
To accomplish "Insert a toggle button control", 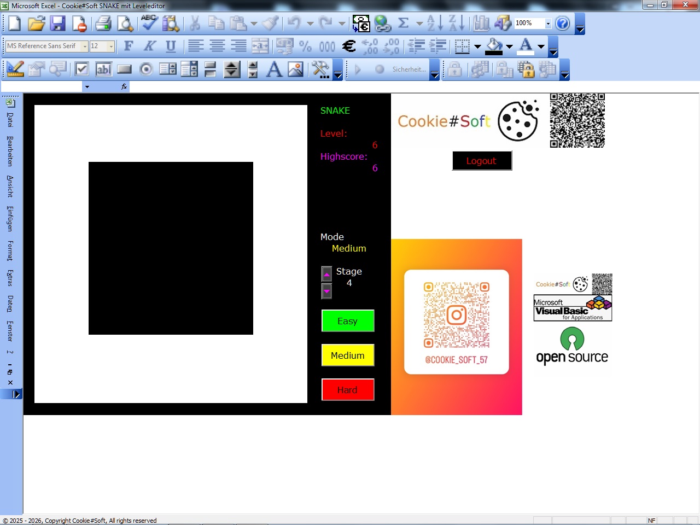I will 210,69.
